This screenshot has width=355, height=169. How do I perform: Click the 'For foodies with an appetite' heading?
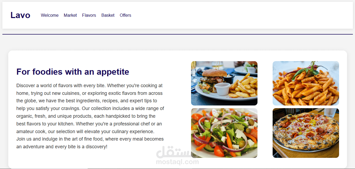(x=73, y=72)
